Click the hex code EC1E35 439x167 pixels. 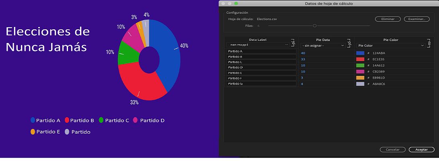click(x=379, y=59)
